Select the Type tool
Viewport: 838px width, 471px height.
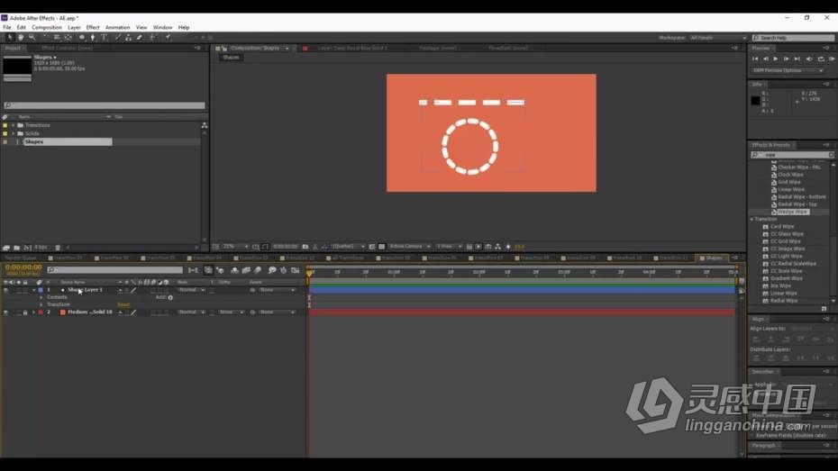105,38
